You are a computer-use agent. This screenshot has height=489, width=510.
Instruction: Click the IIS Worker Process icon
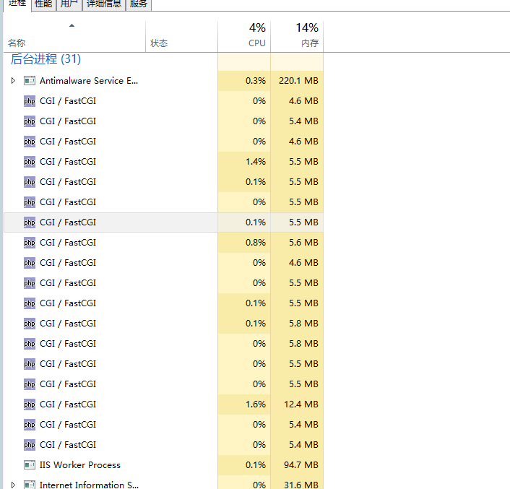(x=30, y=465)
